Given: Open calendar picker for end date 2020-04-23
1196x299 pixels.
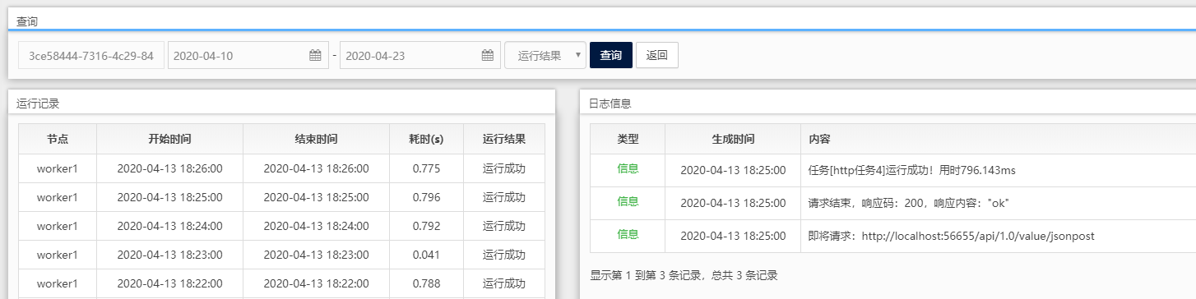Looking at the screenshot, I should pyautogui.click(x=487, y=55).
